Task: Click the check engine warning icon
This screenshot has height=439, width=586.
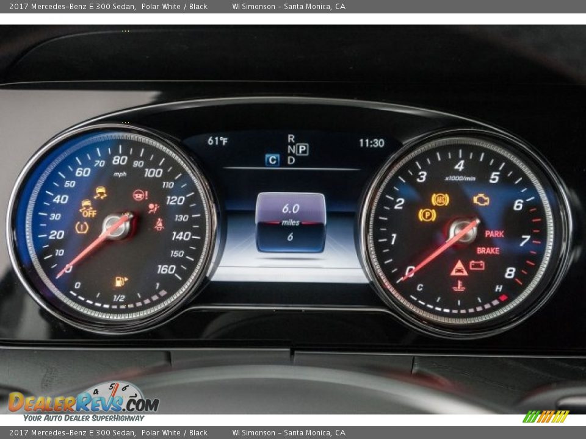Action: [481, 199]
